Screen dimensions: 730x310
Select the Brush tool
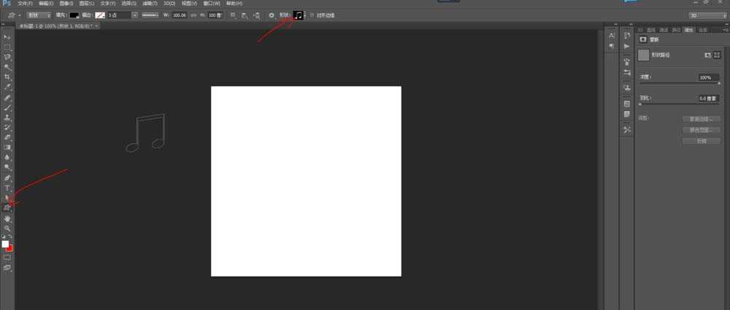[7, 107]
